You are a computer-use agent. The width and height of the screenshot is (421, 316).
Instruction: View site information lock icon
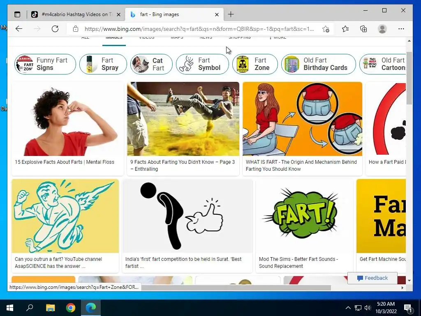point(76,29)
